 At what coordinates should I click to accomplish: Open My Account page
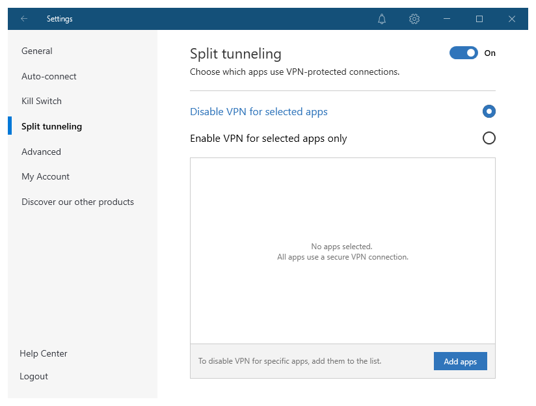(x=46, y=176)
